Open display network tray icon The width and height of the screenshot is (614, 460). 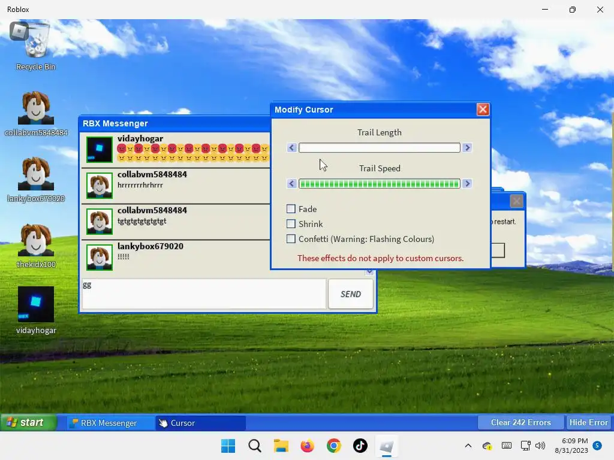click(525, 446)
